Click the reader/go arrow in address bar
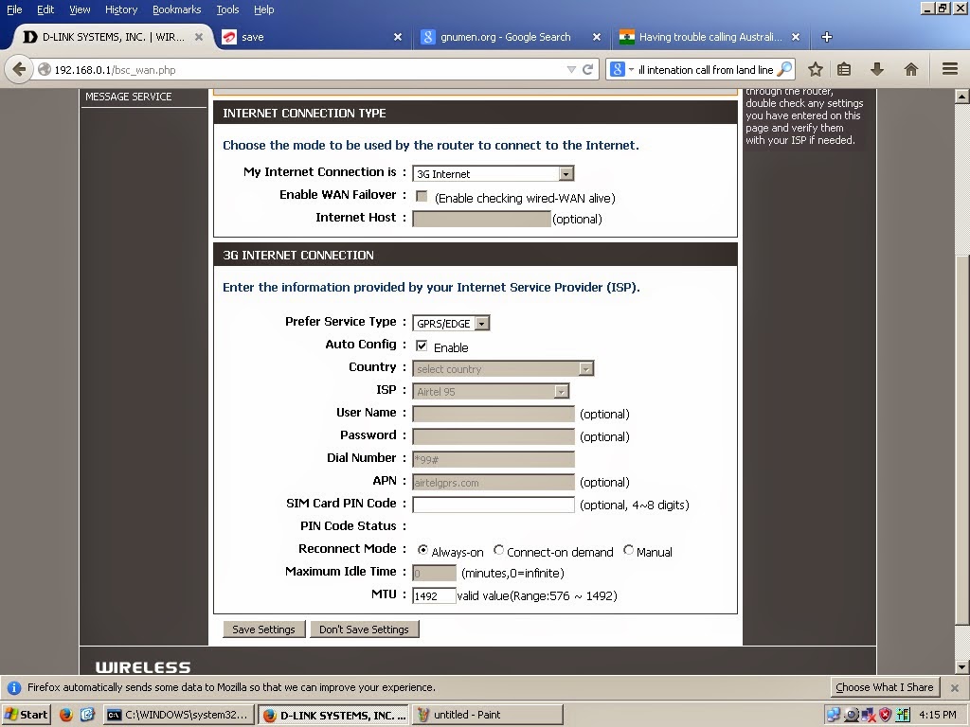970x727 pixels. click(x=587, y=68)
